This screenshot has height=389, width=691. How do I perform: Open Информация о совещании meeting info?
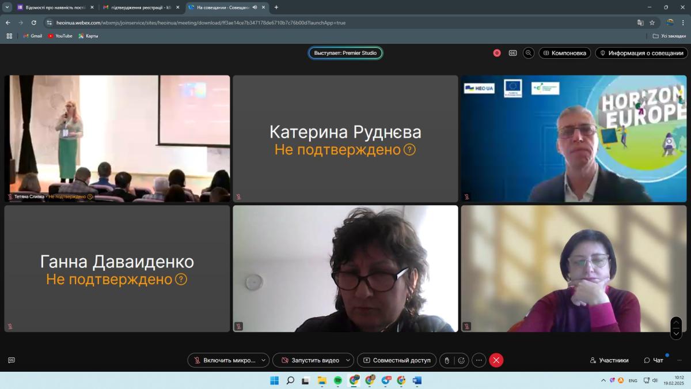tap(641, 53)
